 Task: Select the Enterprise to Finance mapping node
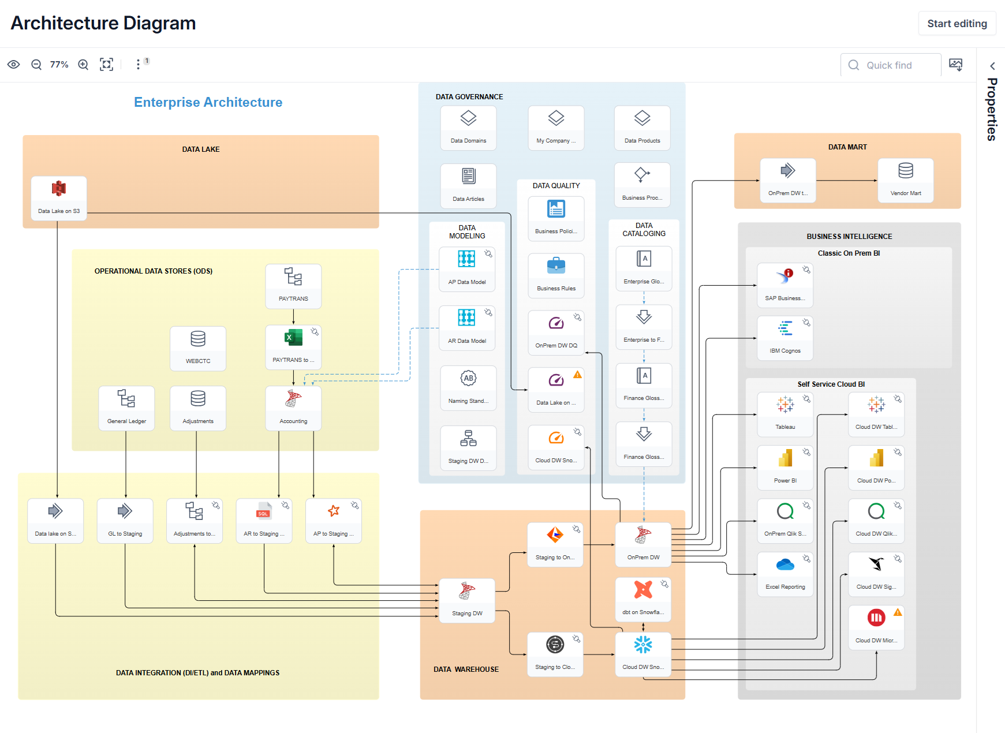pos(644,327)
